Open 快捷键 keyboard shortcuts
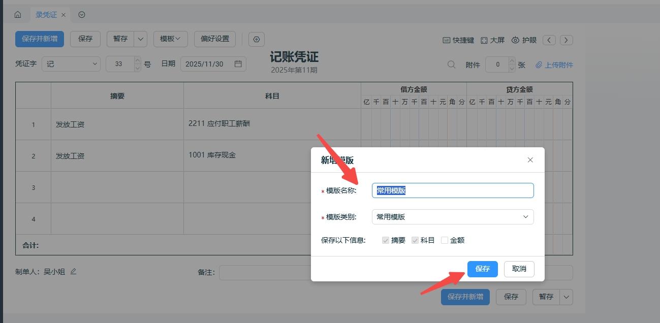Viewport: 660px width, 323px height. 458,40
